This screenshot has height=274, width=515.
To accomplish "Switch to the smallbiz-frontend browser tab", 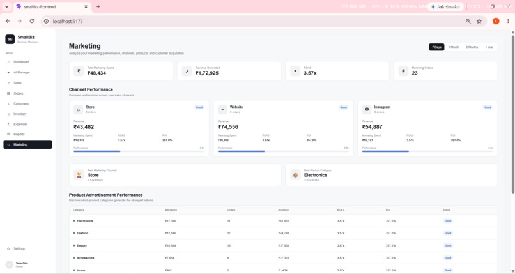I will (52, 7).
